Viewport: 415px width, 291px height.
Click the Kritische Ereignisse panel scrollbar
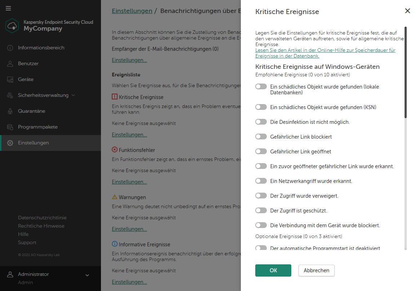click(405, 72)
